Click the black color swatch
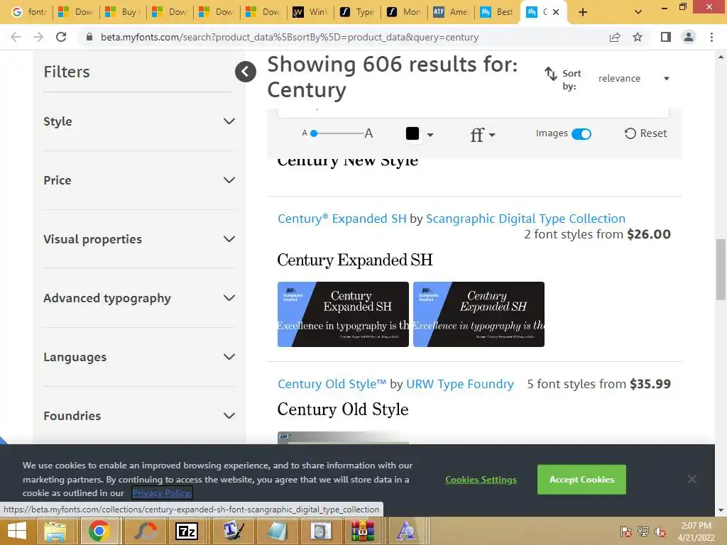Viewport: 727px width, 545px height. tap(412, 133)
